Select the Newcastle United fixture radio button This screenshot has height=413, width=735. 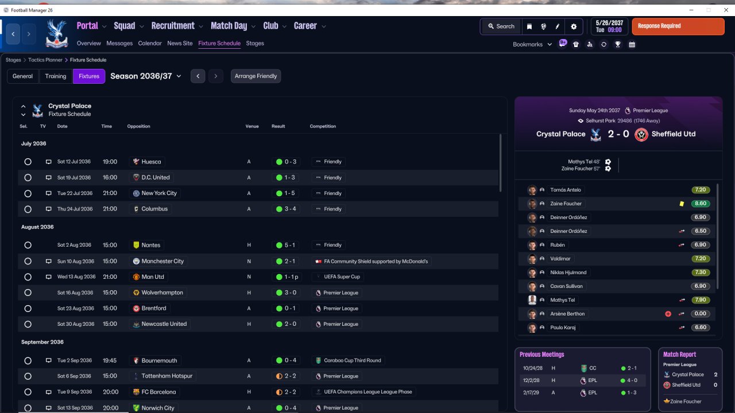pos(28,324)
